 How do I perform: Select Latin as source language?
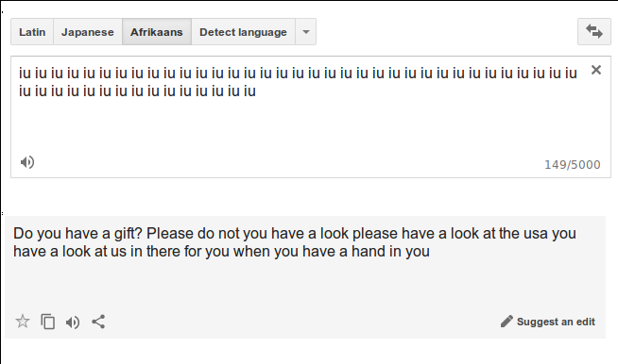tap(32, 32)
